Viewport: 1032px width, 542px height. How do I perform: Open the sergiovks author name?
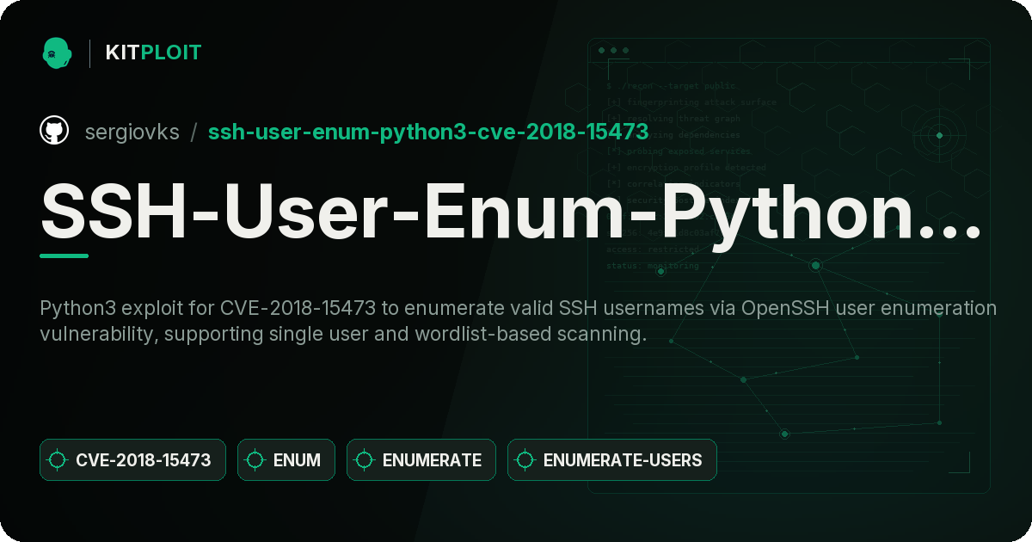pos(132,132)
